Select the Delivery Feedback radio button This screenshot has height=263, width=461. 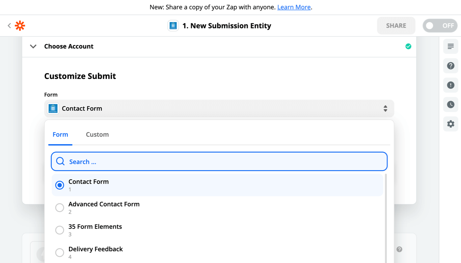pos(60,252)
